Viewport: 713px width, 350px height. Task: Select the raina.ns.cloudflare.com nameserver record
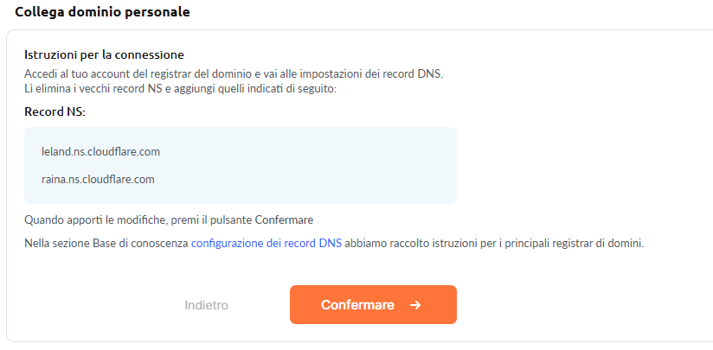coord(98,180)
